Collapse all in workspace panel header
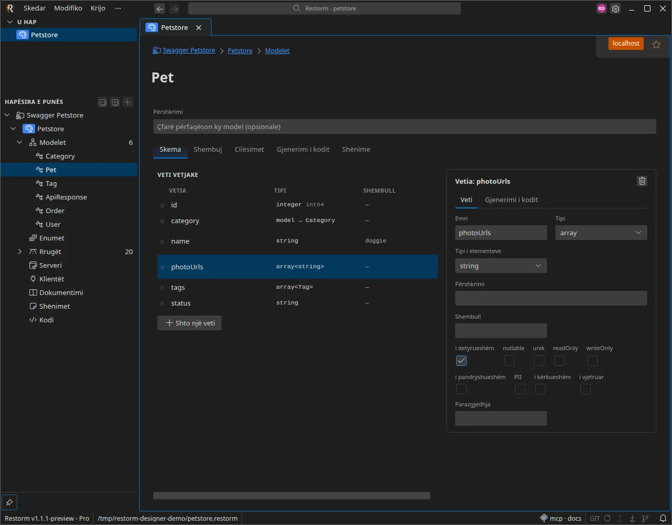 103,102
